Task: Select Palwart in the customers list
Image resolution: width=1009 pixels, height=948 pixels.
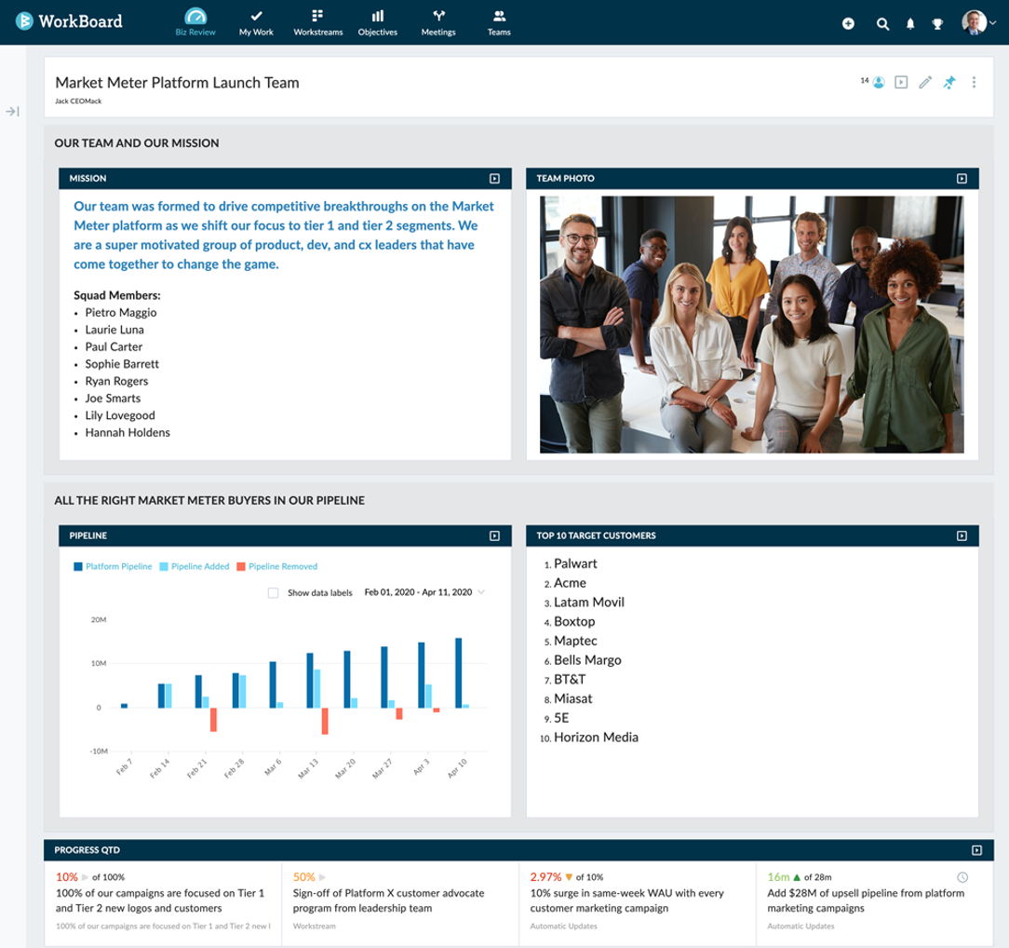Action: pyautogui.click(x=575, y=563)
